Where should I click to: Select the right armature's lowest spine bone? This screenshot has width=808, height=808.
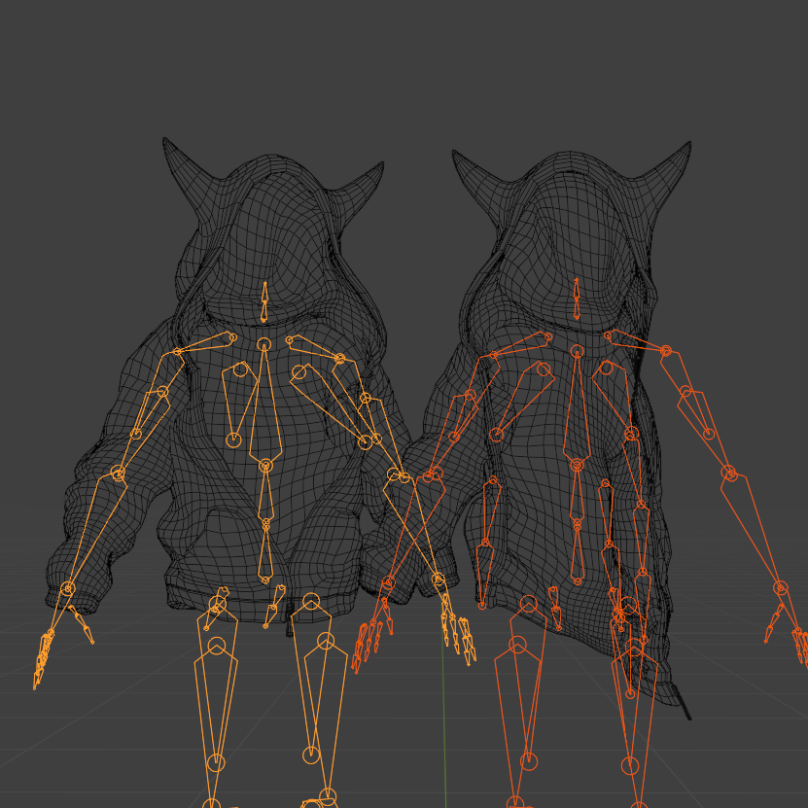pos(578,552)
